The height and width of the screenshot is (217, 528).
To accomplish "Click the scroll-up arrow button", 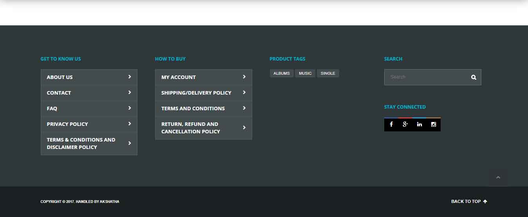I will pos(498,178).
